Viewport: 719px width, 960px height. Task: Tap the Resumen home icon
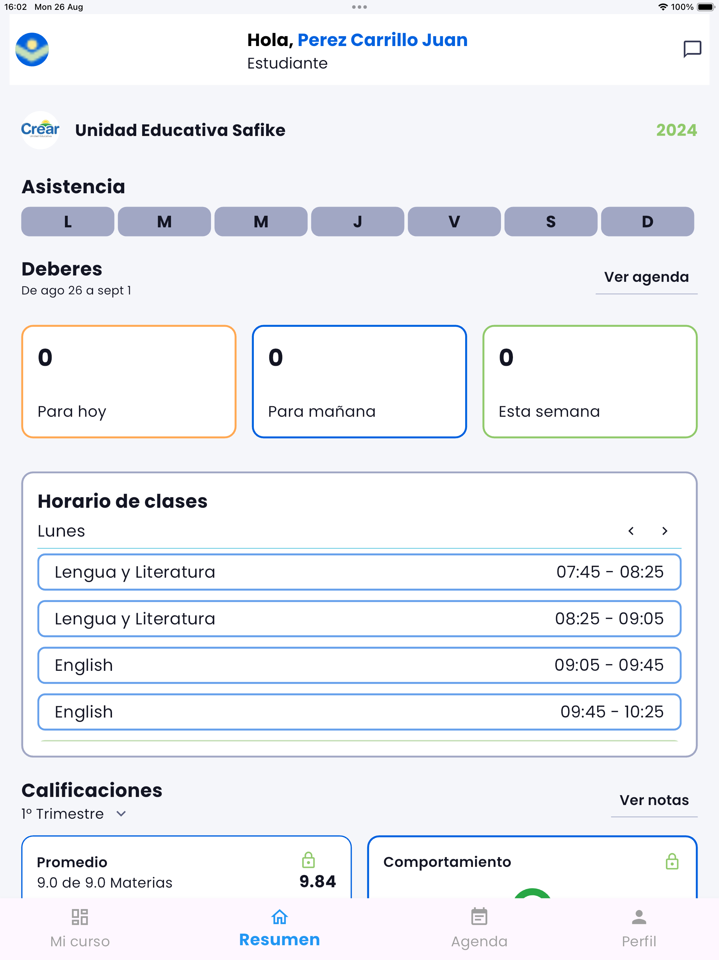[280, 917]
